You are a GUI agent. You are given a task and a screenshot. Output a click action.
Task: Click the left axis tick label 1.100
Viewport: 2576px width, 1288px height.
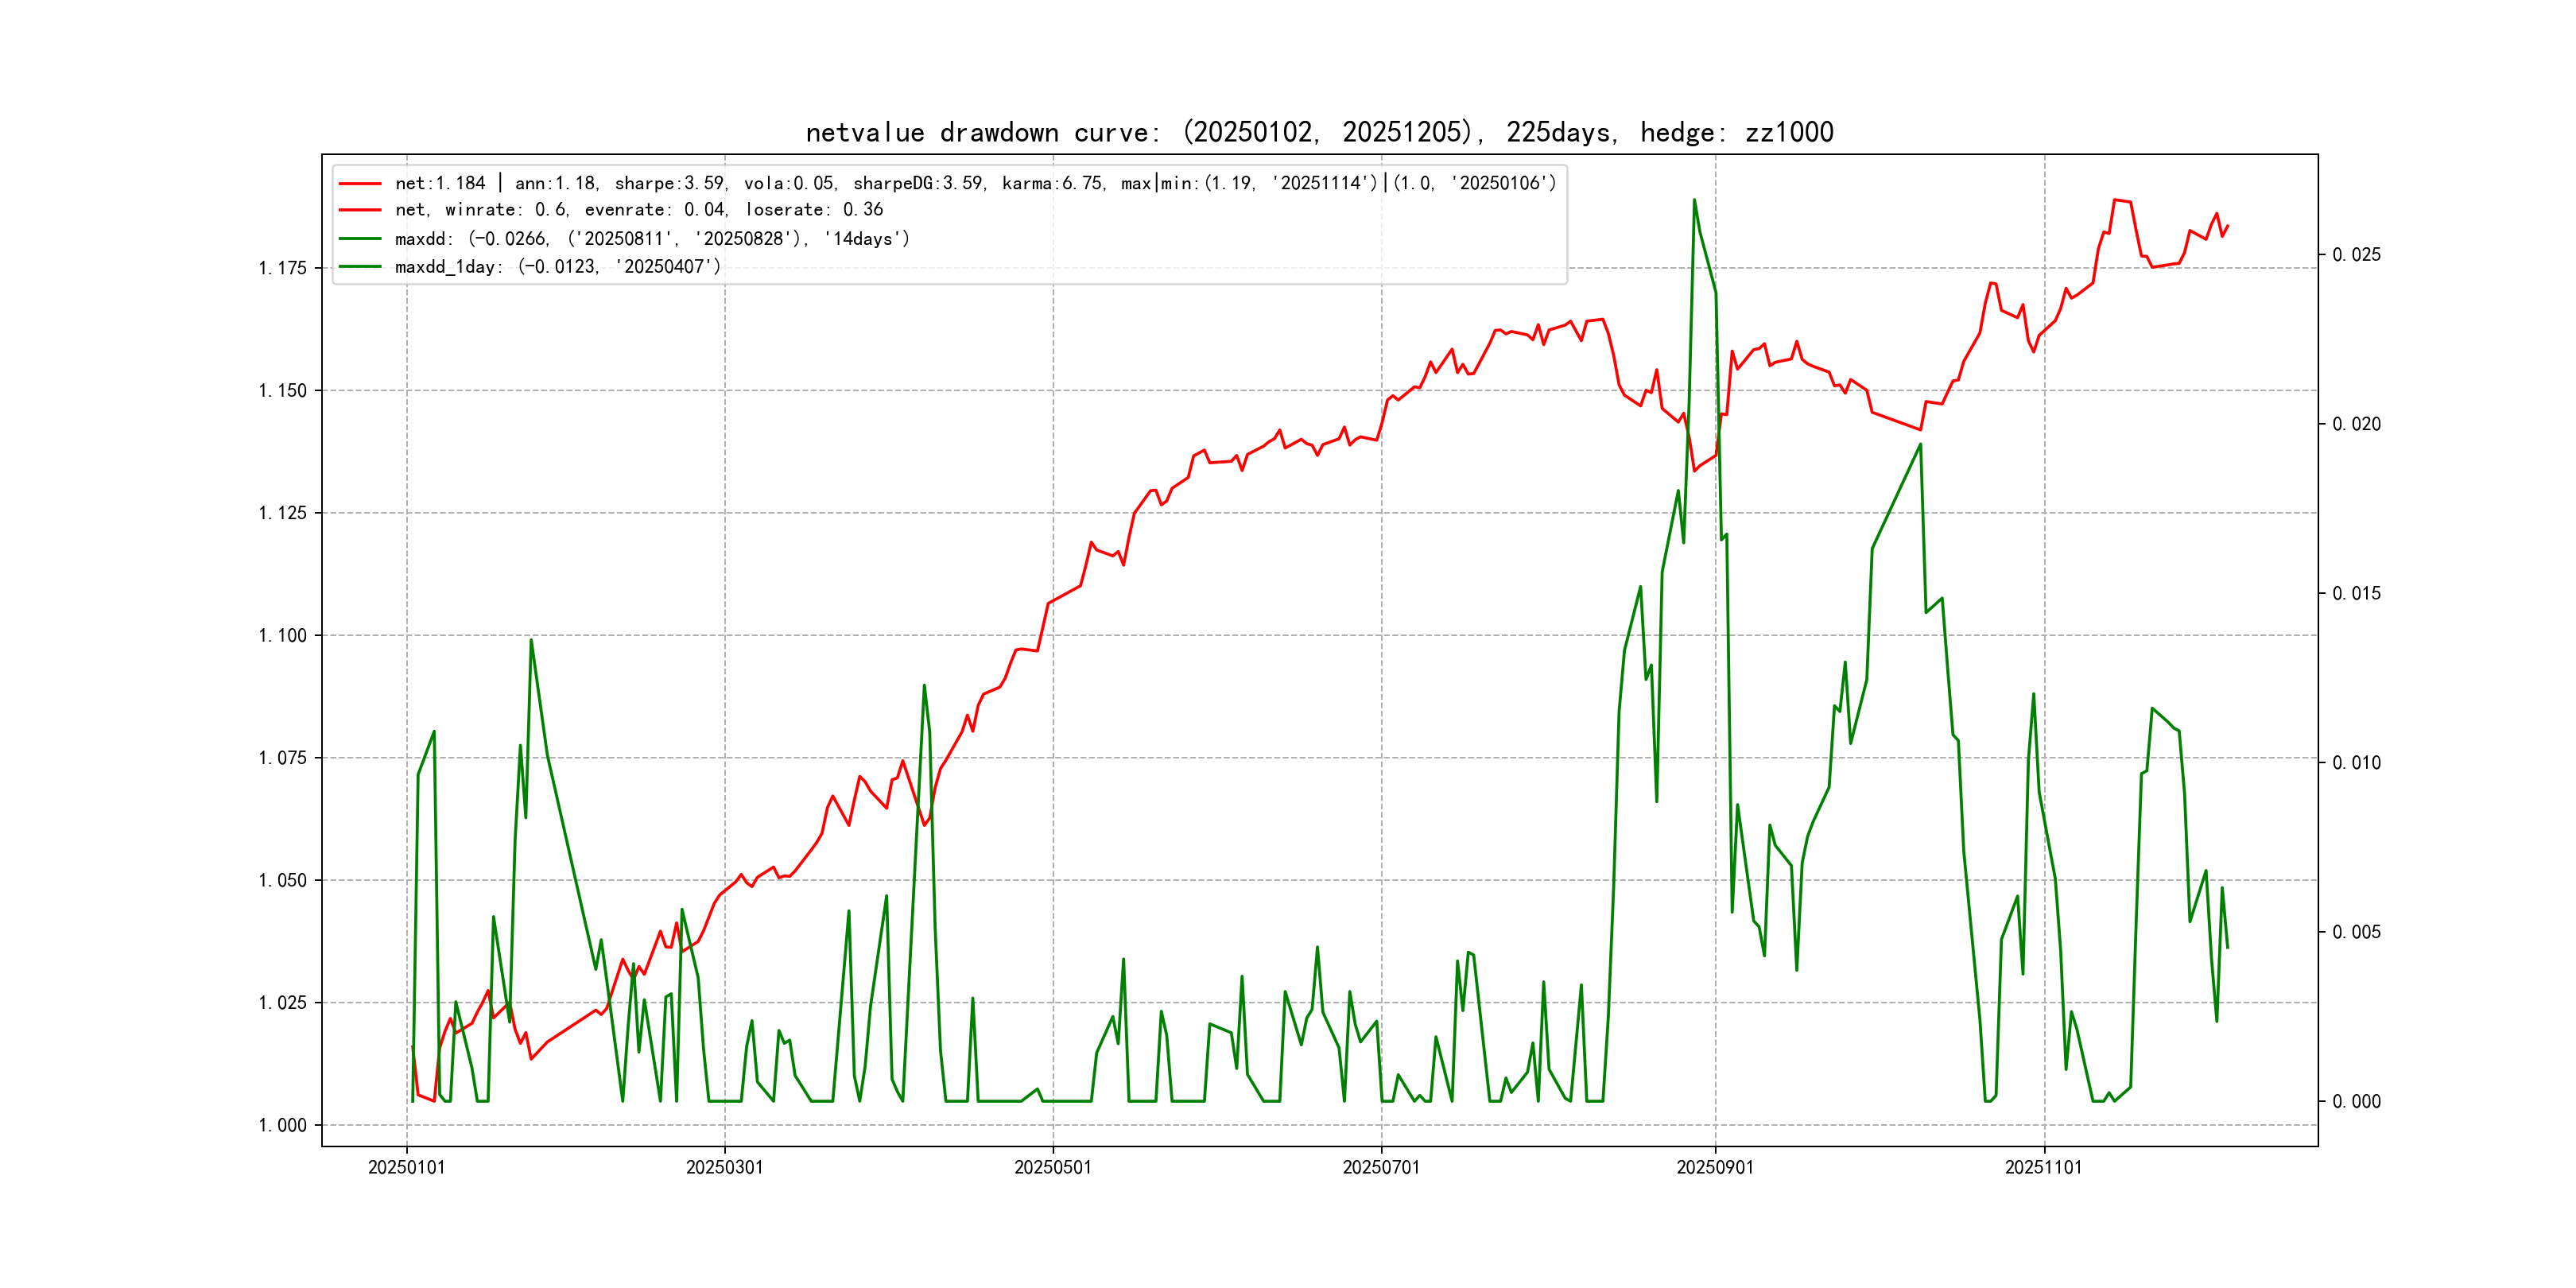point(282,636)
